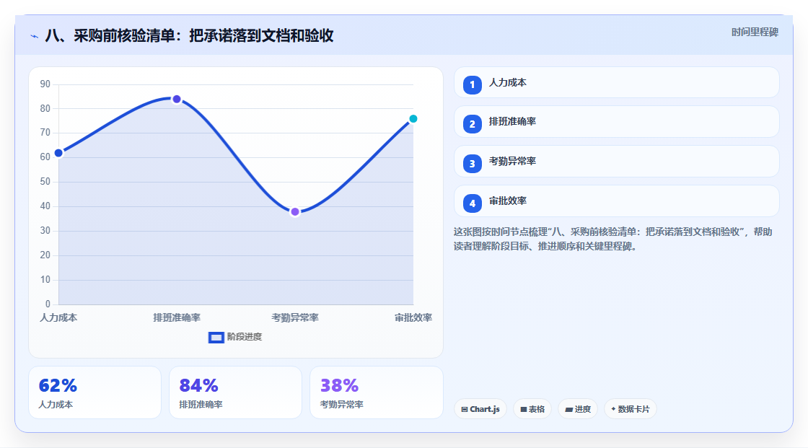Click the number 2 badge for 排班准确率

472,124
